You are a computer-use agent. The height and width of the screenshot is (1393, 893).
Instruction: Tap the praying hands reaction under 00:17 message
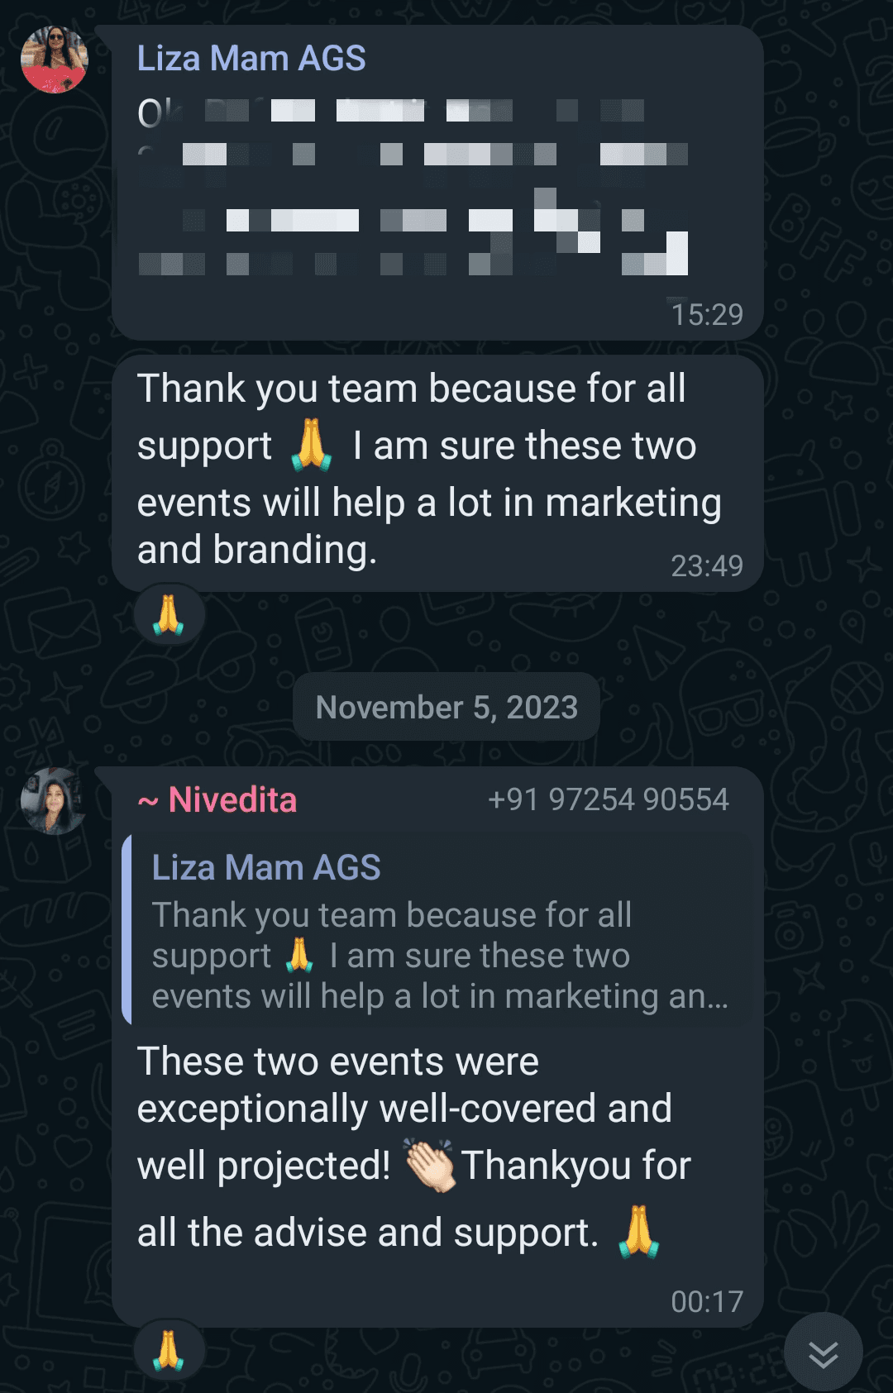click(169, 1349)
